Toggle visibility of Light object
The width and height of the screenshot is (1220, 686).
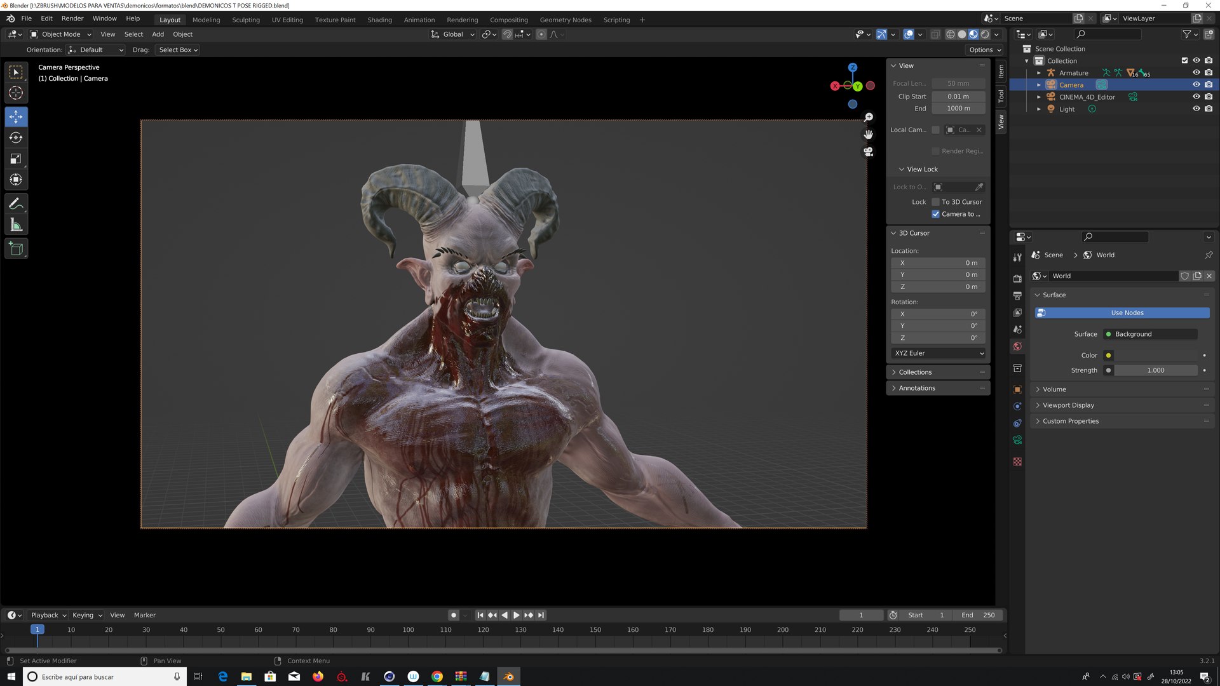tap(1196, 109)
